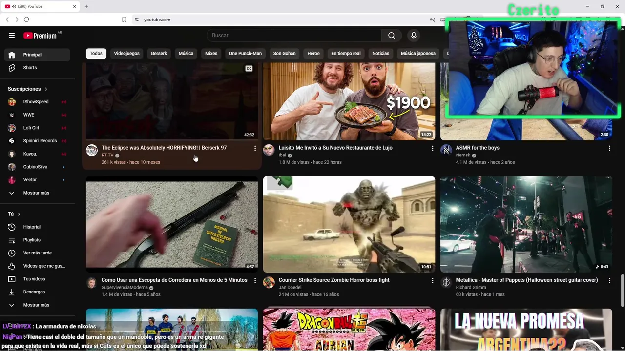Open options for Counter Strike Zombie video

[x=432, y=281]
